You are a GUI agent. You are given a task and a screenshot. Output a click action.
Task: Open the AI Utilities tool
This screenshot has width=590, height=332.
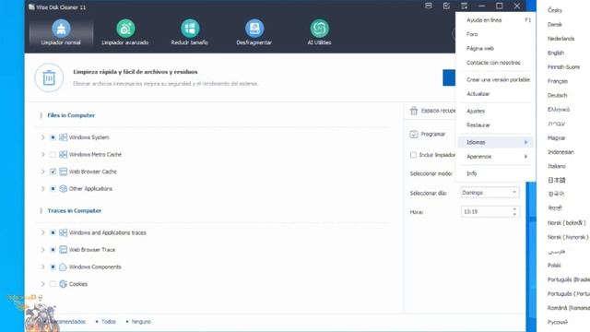point(319,33)
